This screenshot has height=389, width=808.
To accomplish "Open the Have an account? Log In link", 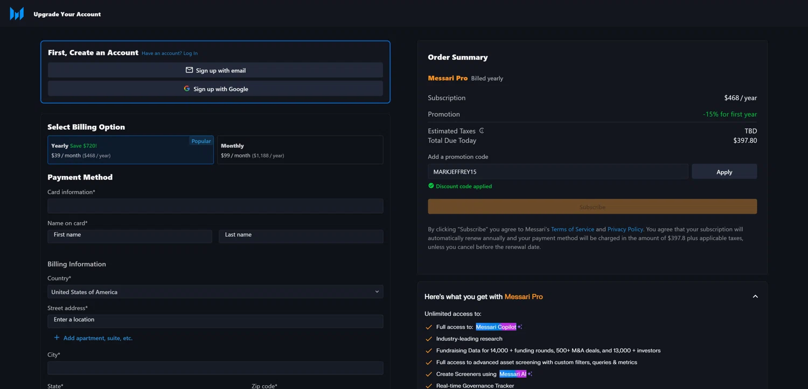I will coord(170,53).
